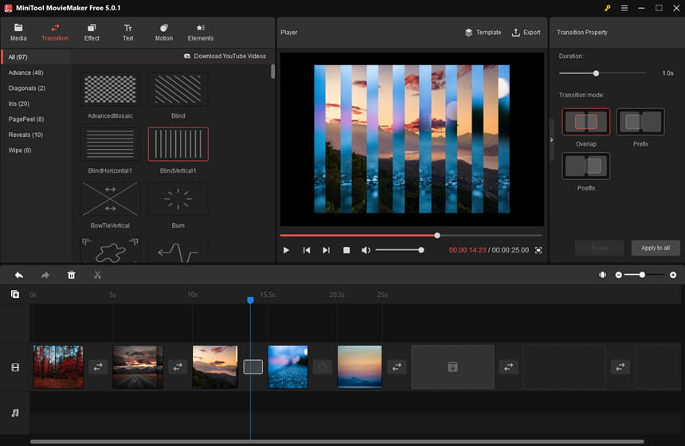Select the All (97) transitions category

pos(36,57)
